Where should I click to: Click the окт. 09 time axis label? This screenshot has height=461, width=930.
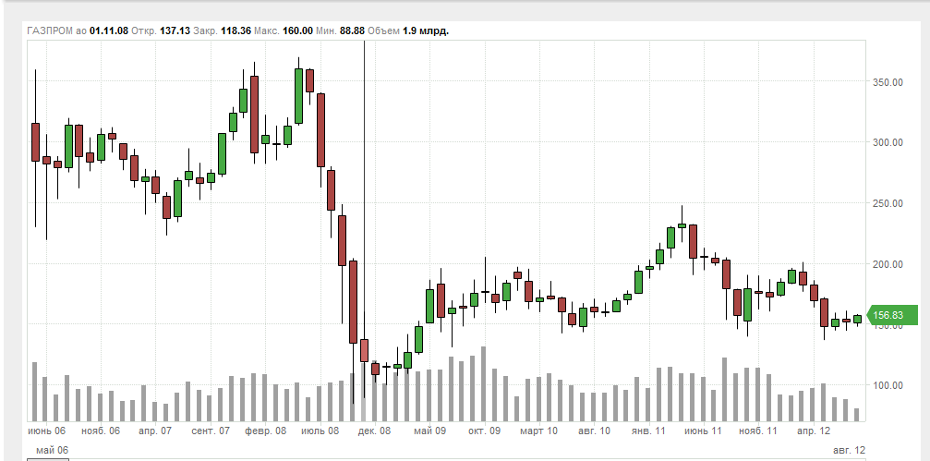[x=485, y=431]
